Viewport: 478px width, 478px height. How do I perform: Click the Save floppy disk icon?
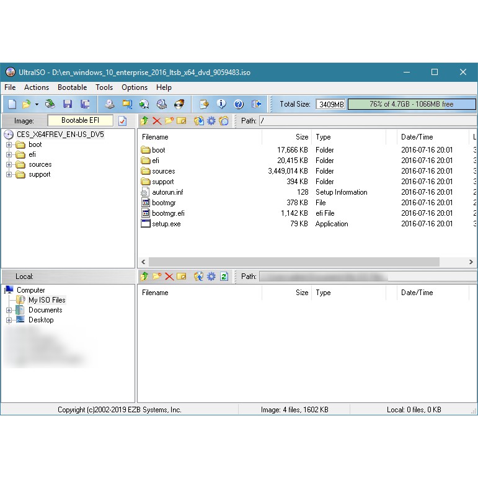tap(68, 104)
